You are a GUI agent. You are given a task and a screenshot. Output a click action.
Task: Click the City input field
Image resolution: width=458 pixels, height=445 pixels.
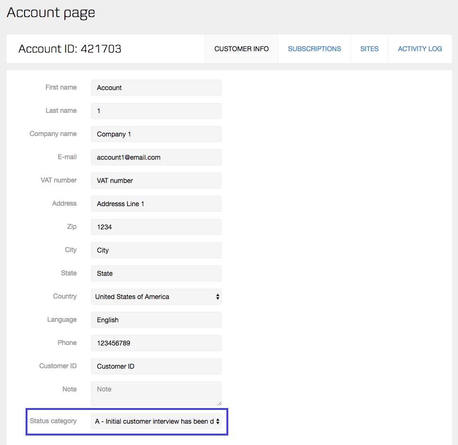[x=156, y=250]
